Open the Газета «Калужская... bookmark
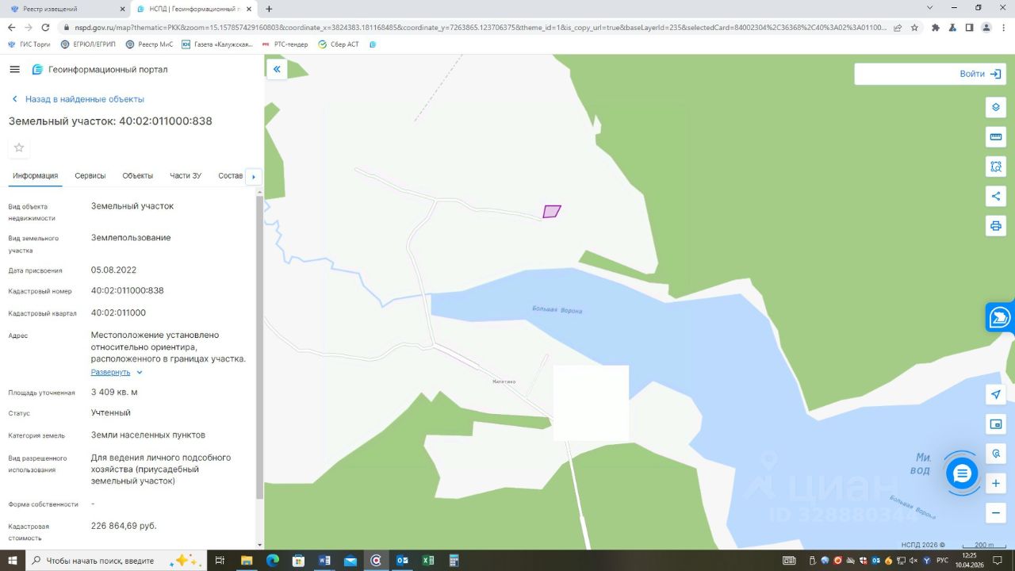The height and width of the screenshot is (571, 1015). point(217,44)
